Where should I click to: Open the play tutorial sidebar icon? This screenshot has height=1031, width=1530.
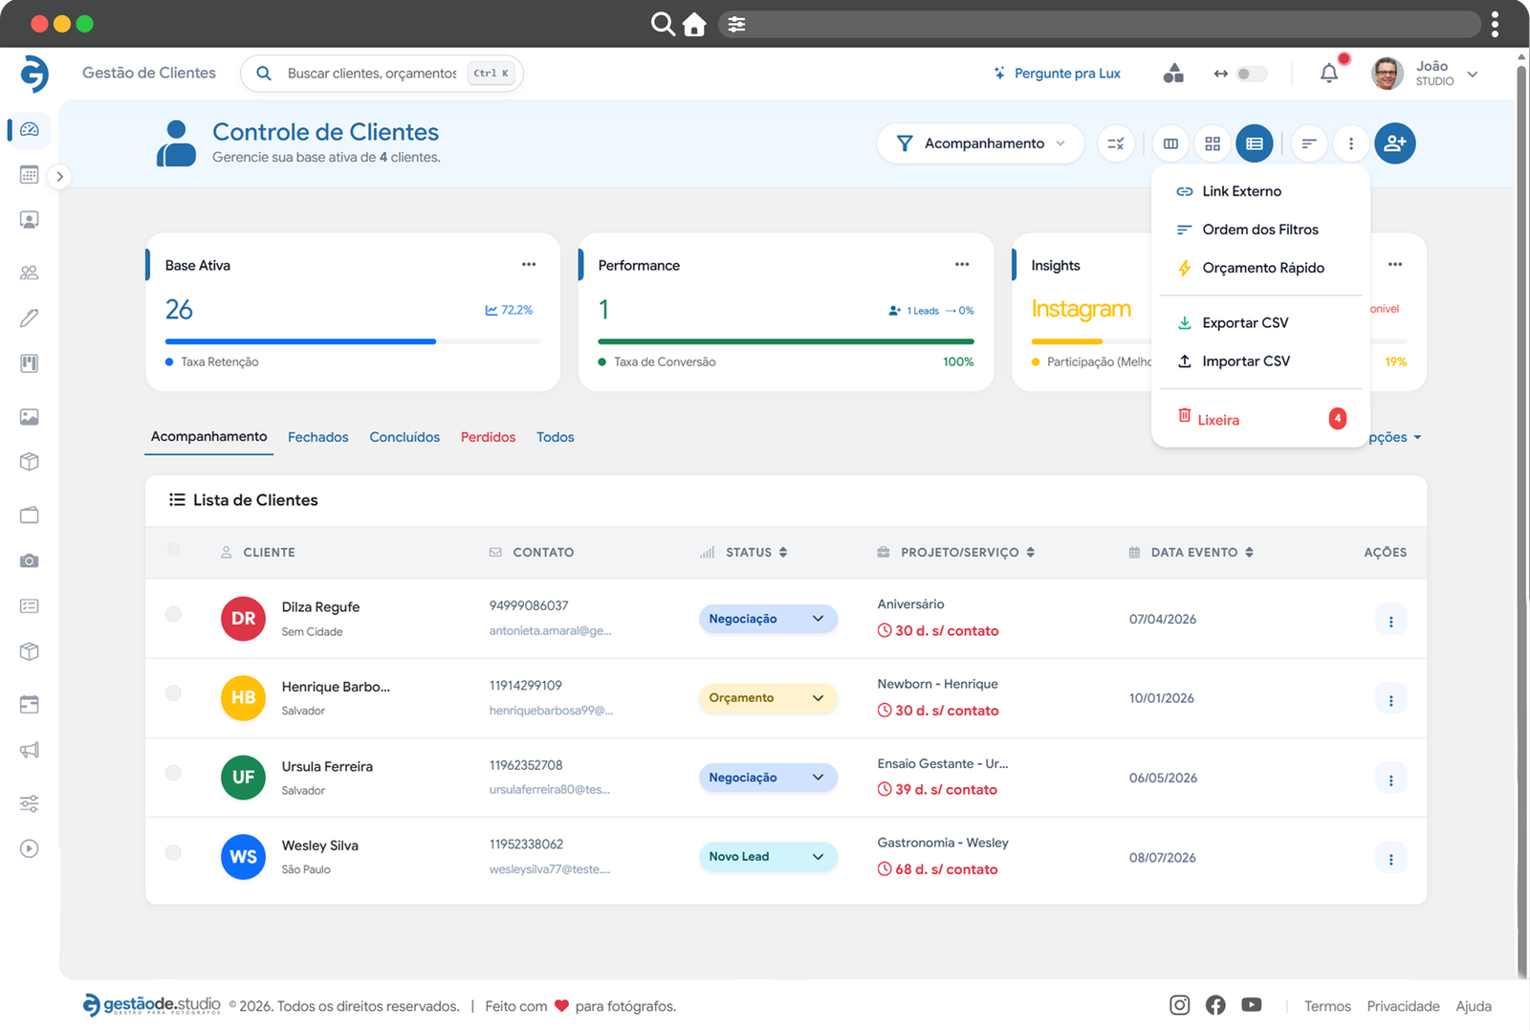30,848
